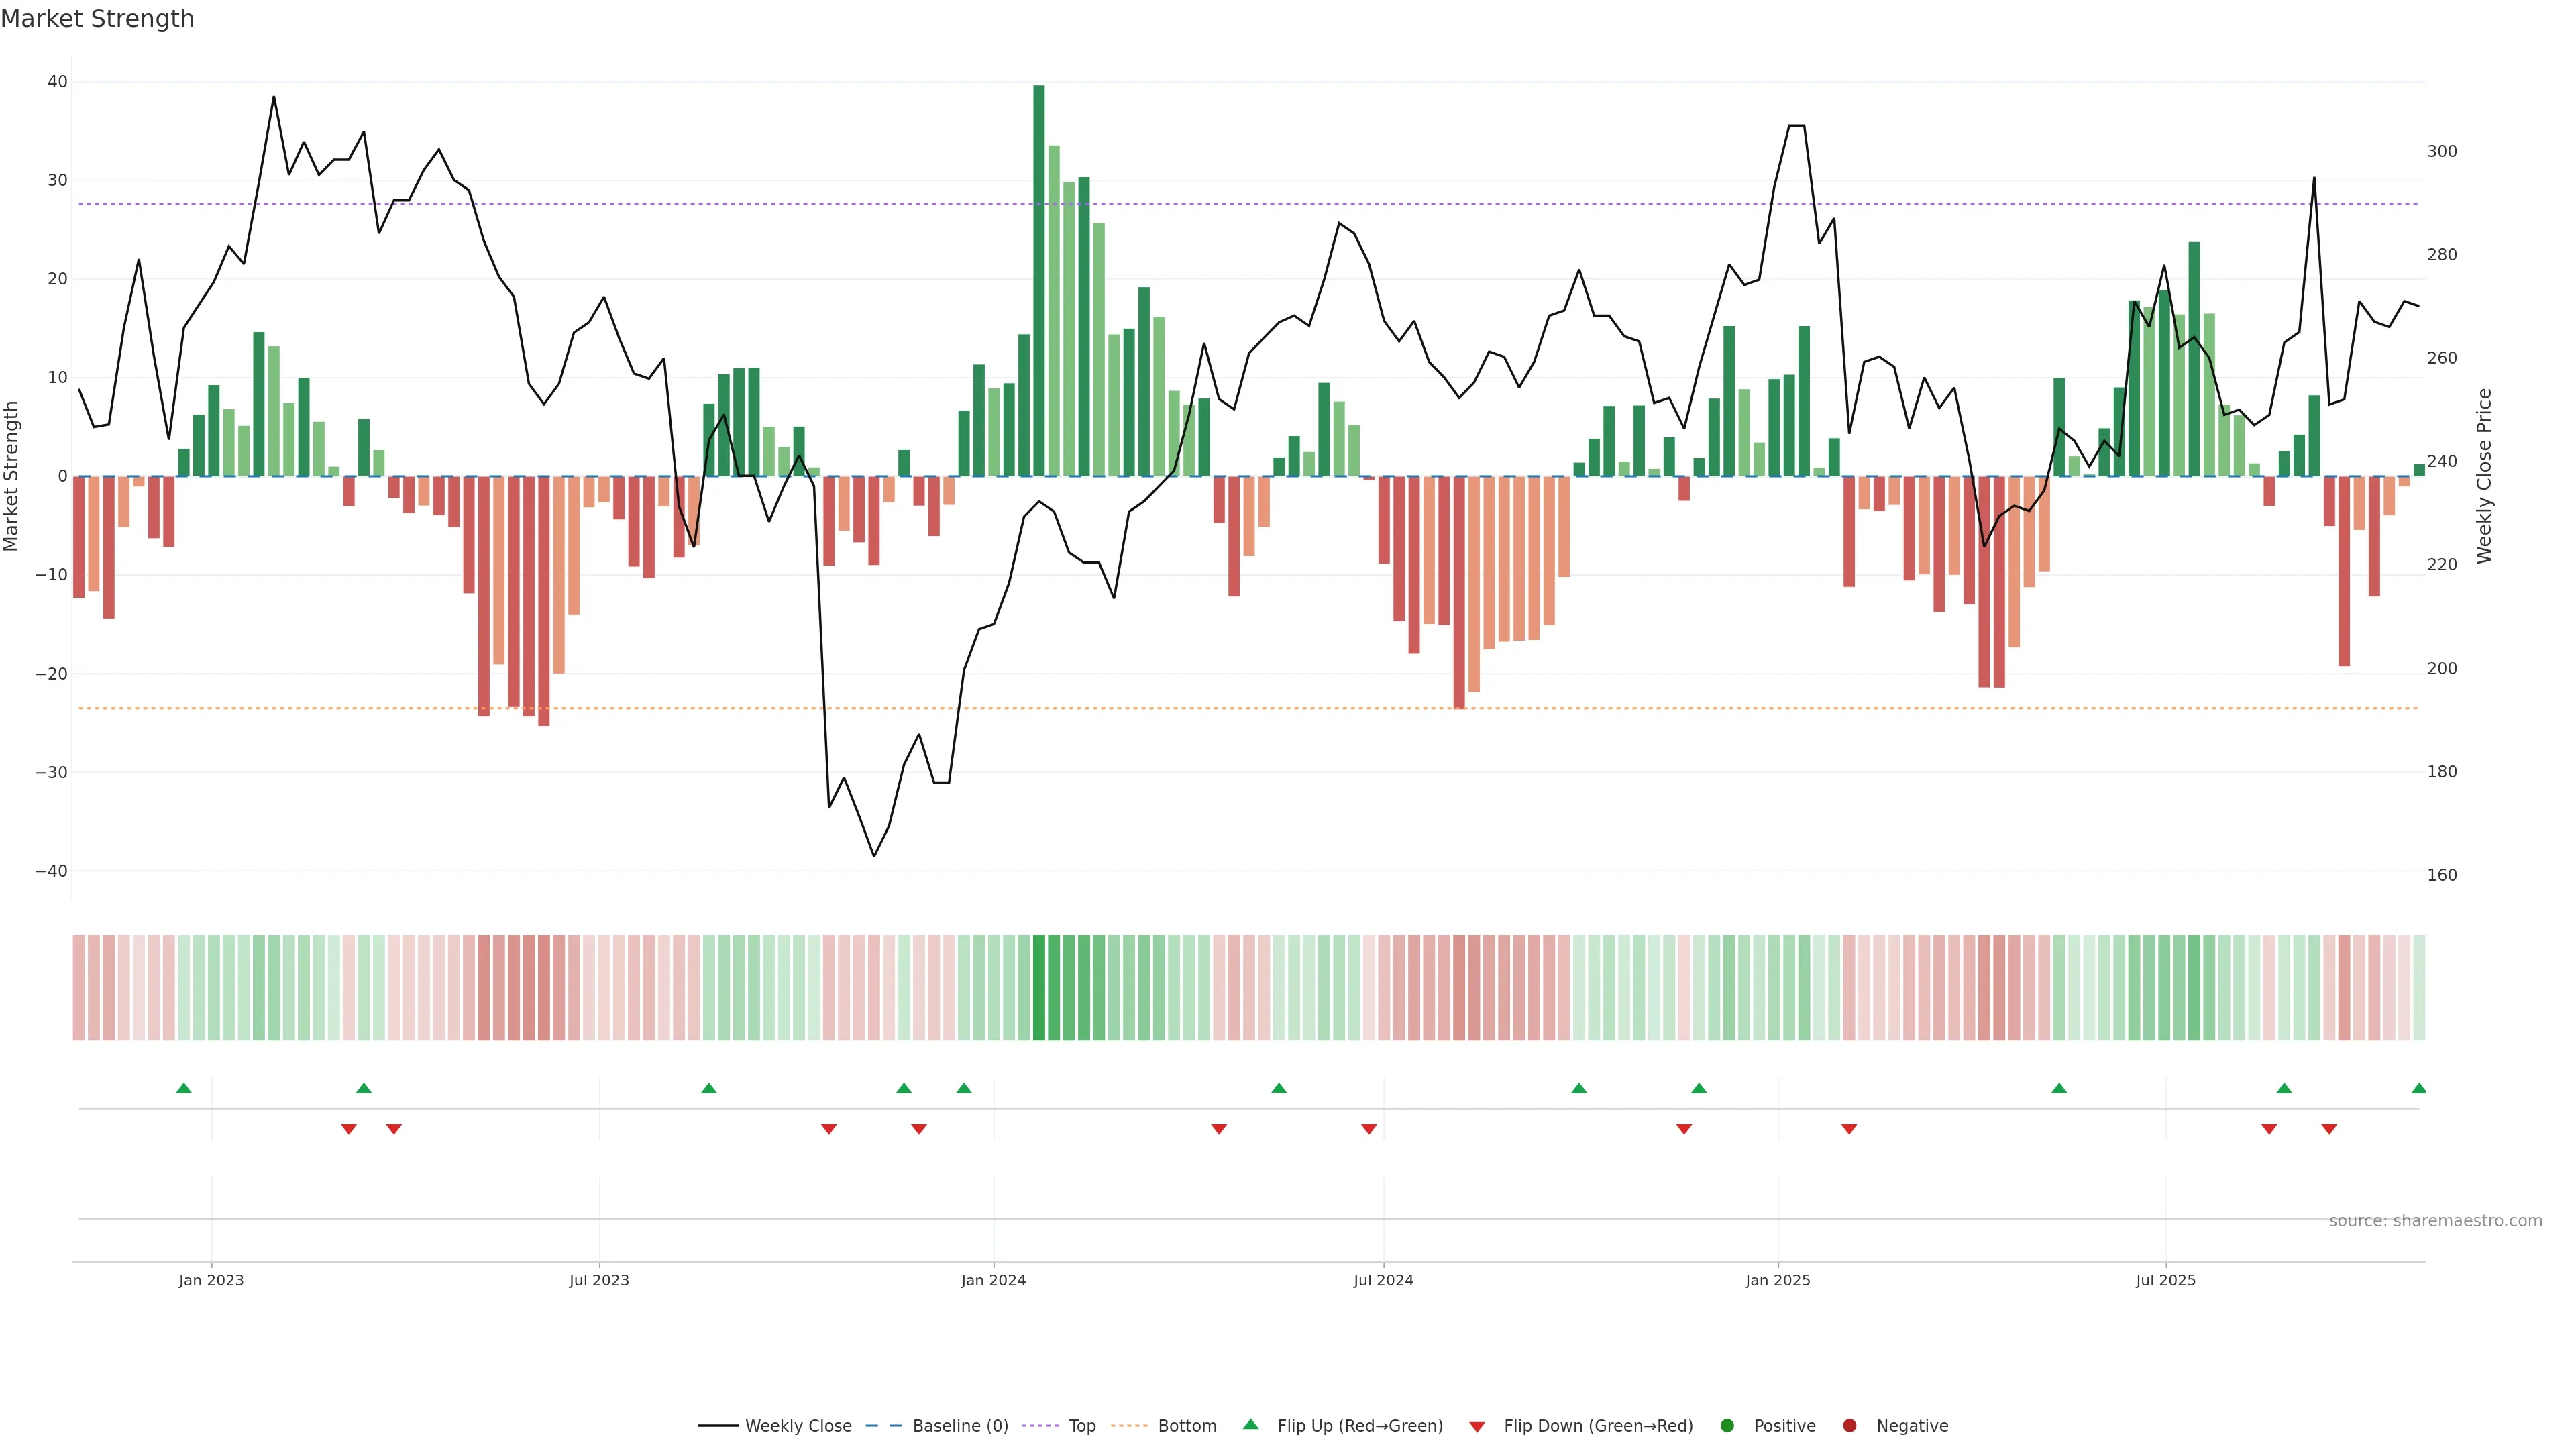
Task: Click flip-up triangle between Jan 2025 and Jul 2025
Action: [x=2059, y=1088]
